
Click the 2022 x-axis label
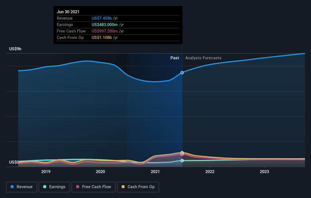pyautogui.click(x=210, y=172)
